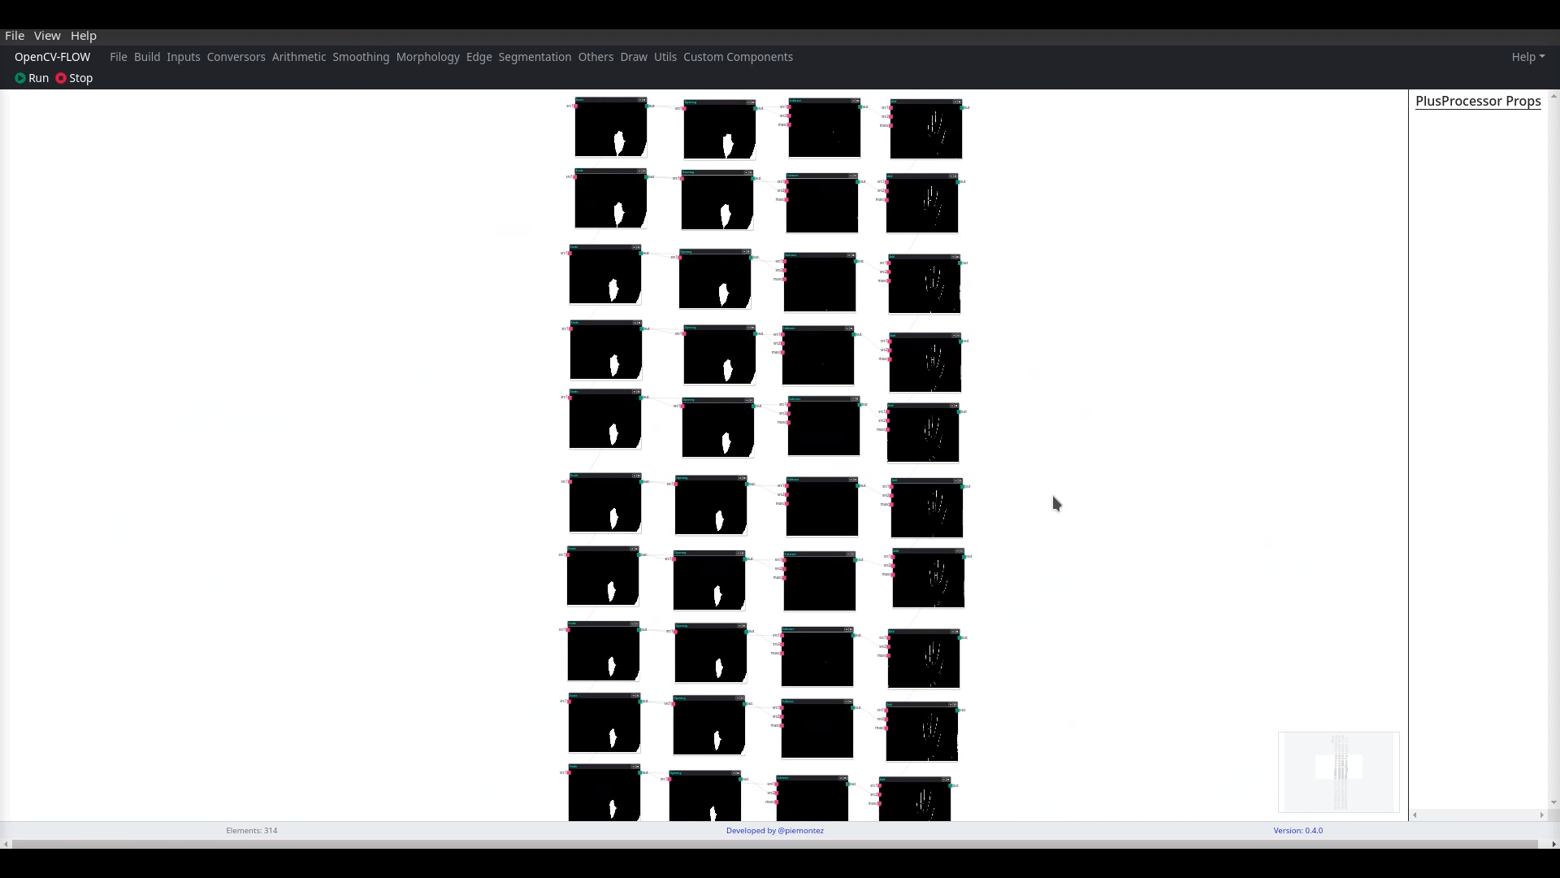1560x878 pixels.
Task: Select the top-row Add node hand preview
Action: click(926, 132)
